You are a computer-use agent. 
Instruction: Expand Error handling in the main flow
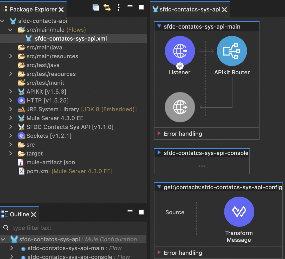(159, 133)
